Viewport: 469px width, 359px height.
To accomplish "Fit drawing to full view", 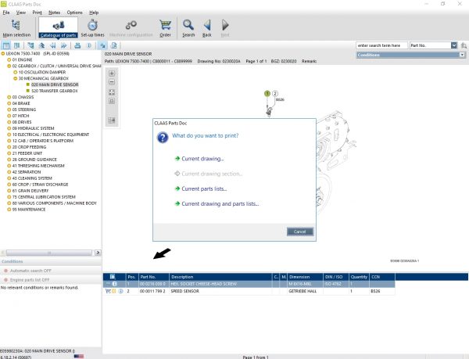I will tap(112, 92).
